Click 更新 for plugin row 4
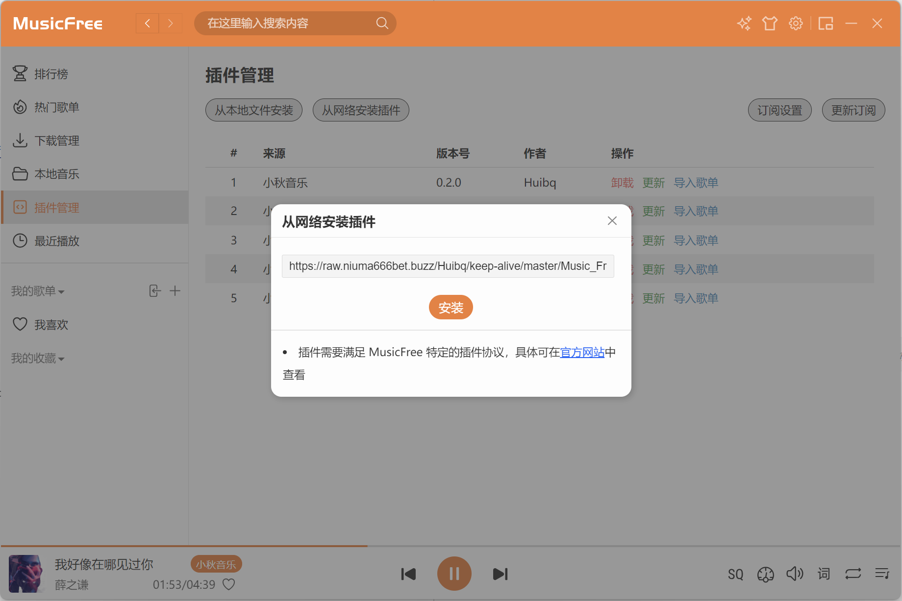902x601 pixels. pos(653,269)
